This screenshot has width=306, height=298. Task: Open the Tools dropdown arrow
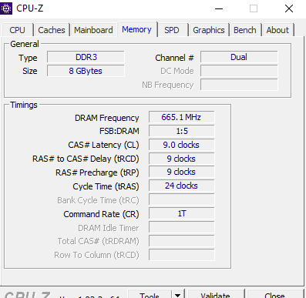coord(177,294)
